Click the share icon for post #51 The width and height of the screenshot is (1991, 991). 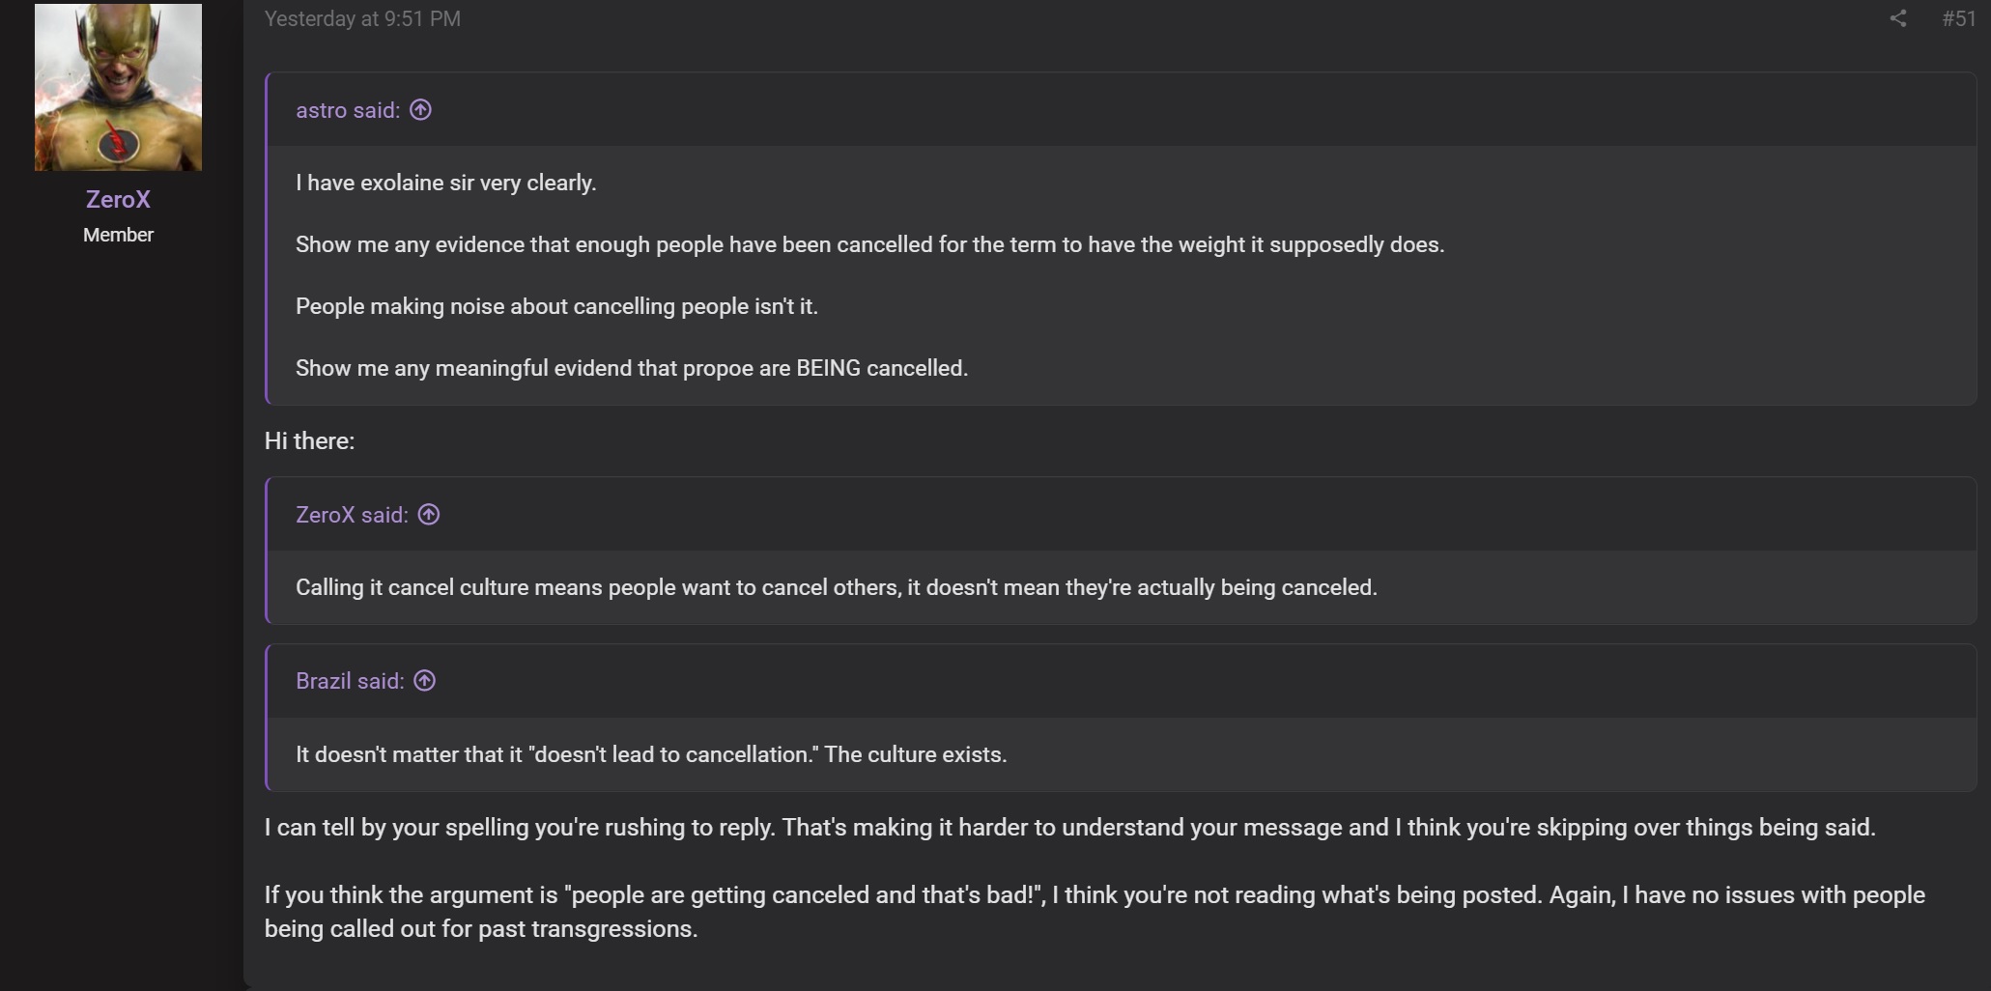point(1897,18)
